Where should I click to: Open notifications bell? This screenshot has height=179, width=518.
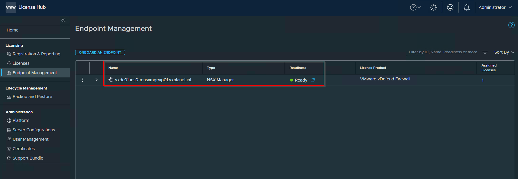[466, 7]
